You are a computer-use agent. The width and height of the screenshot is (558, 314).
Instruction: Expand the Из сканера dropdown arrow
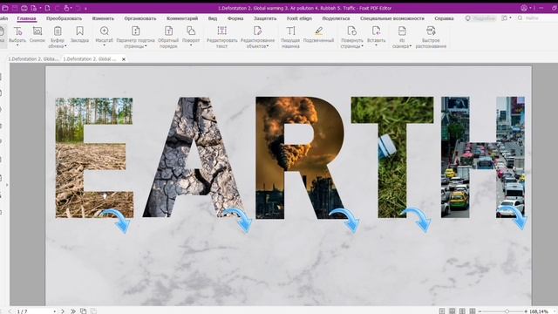[x=411, y=46]
